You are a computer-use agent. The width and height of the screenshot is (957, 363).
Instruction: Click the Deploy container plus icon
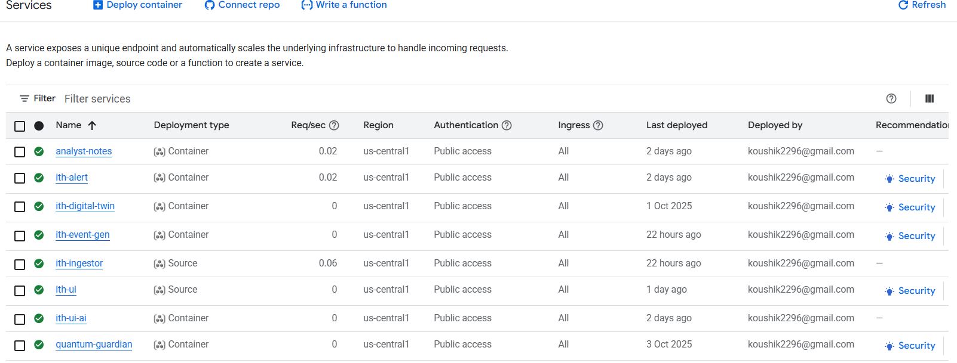pyautogui.click(x=98, y=5)
